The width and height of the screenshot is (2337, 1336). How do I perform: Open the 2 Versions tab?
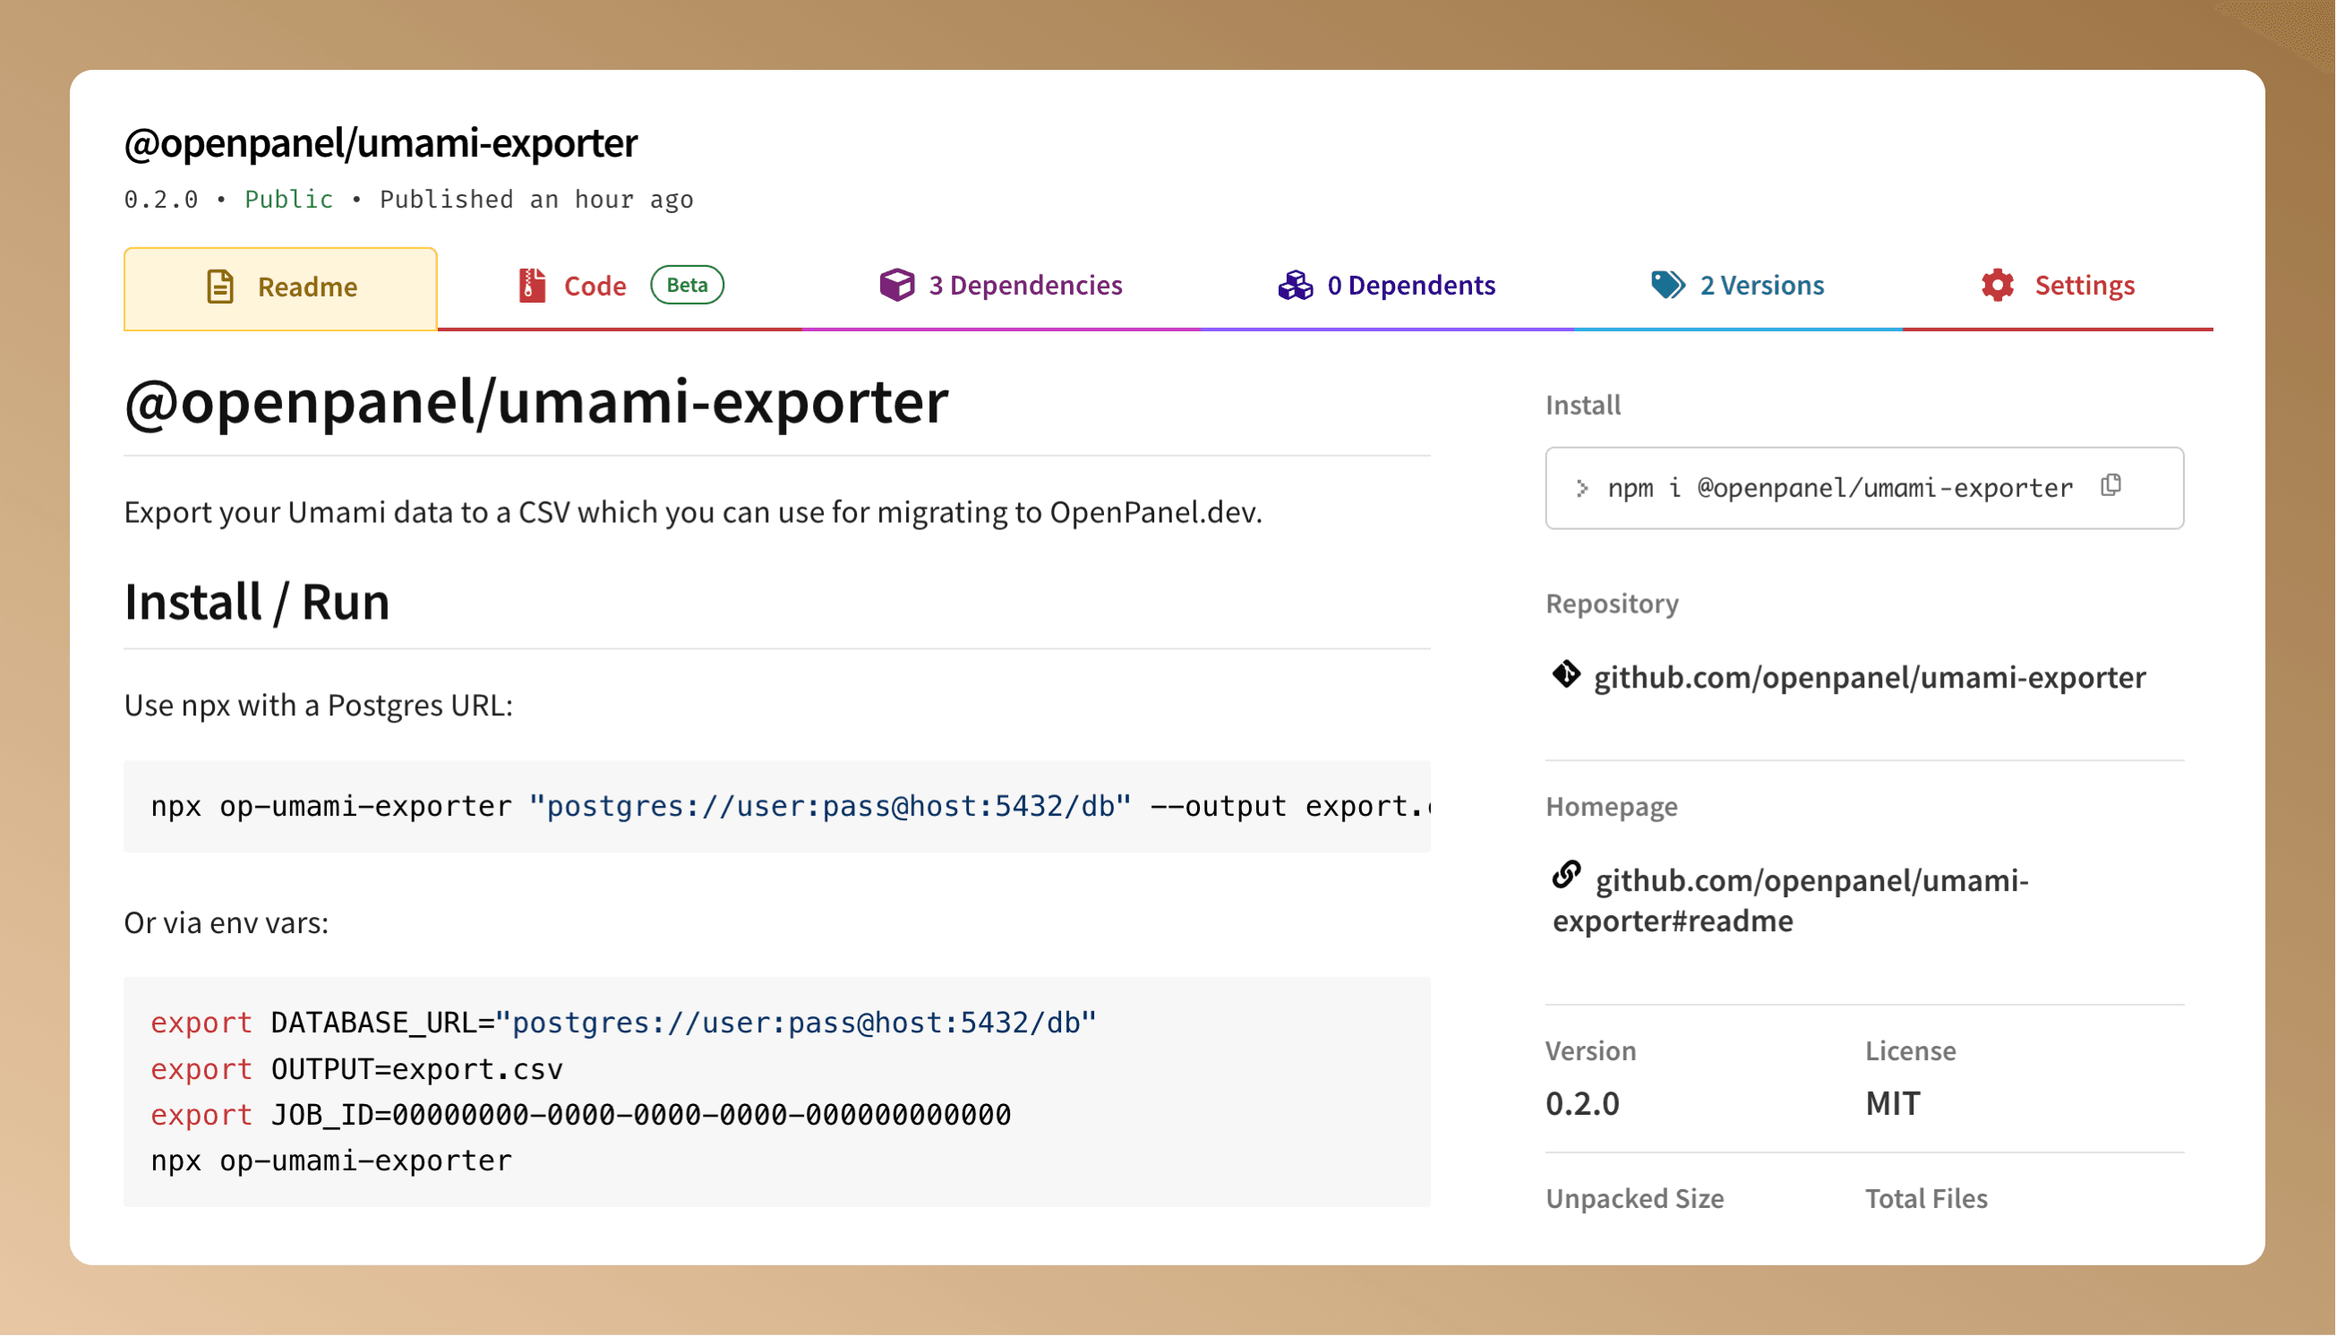pyautogui.click(x=1760, y=286)
